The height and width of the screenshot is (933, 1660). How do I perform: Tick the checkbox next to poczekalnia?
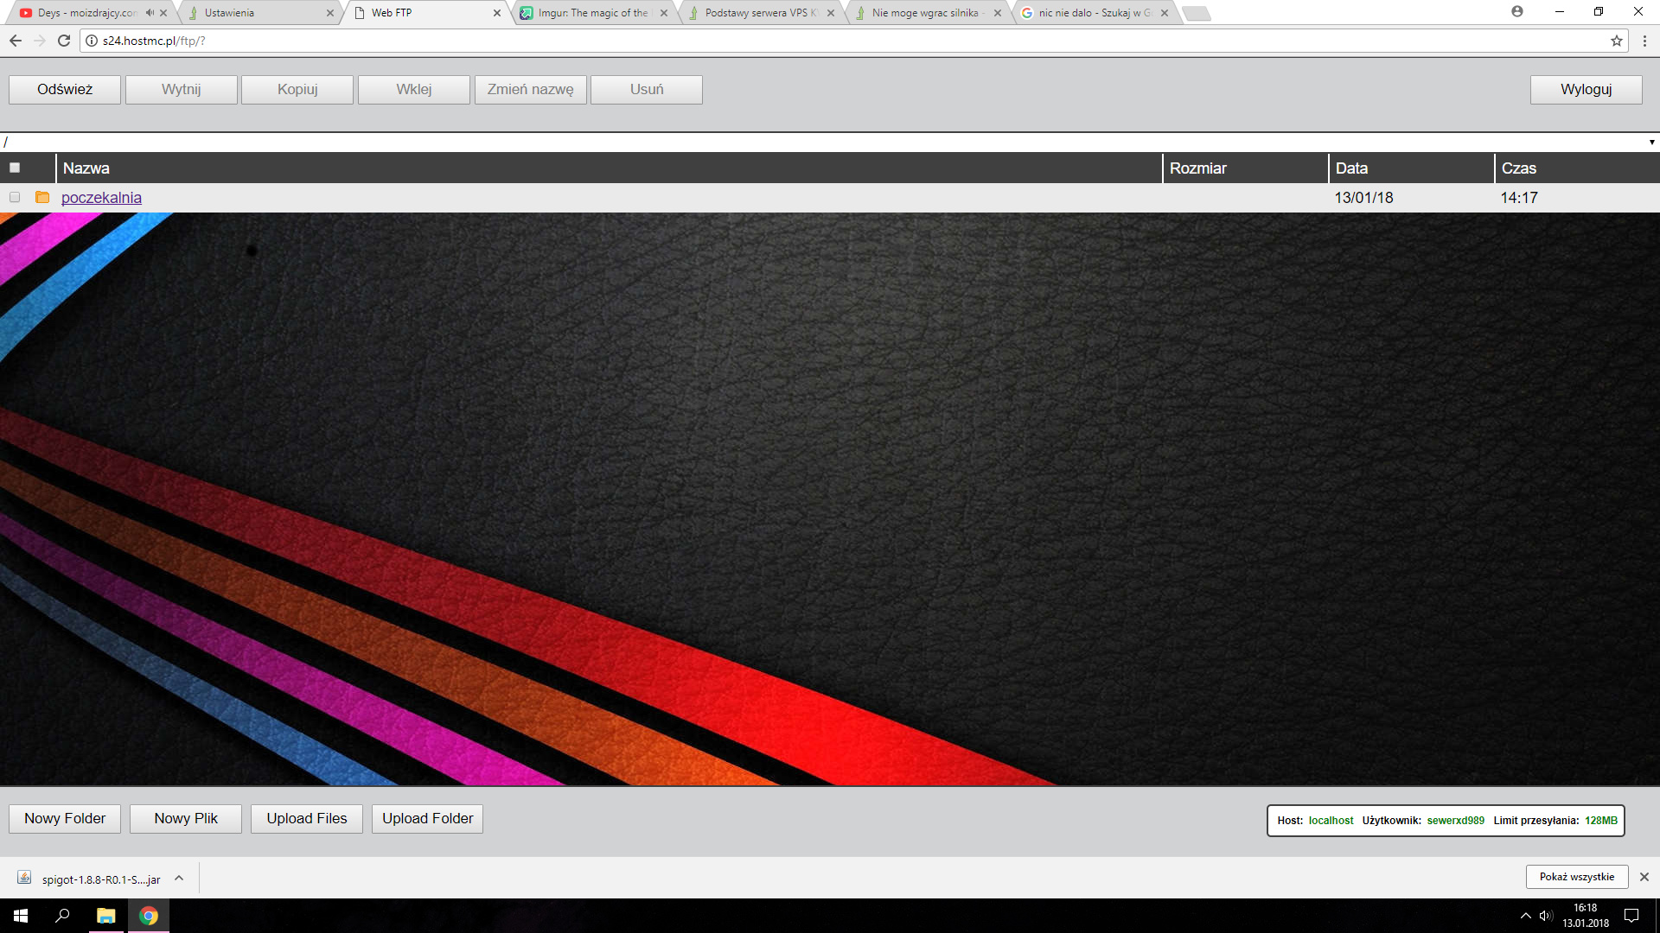[15, 198]
